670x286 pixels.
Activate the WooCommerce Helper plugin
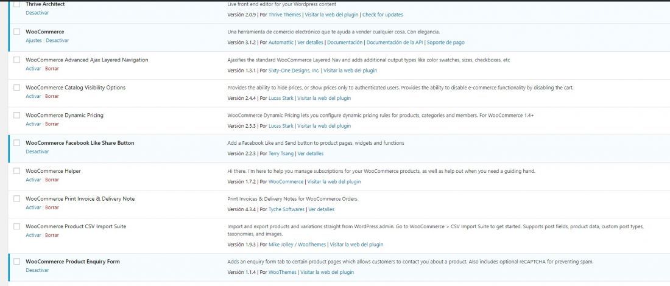click(33, 180)
